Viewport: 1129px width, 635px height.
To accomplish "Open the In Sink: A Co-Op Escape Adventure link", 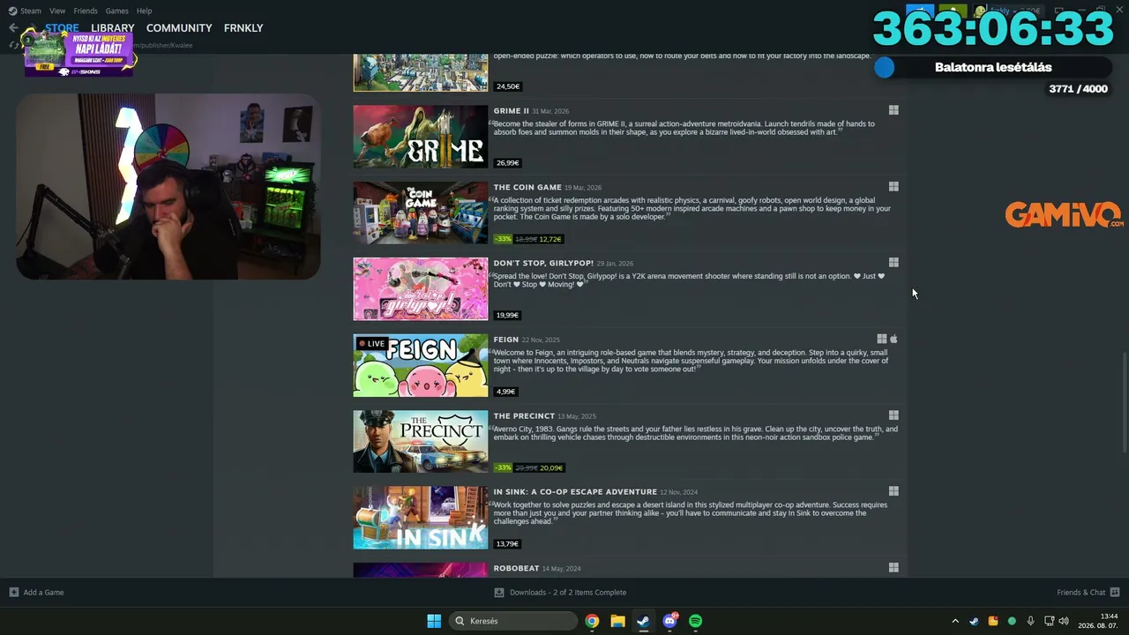I will point(575,491).
